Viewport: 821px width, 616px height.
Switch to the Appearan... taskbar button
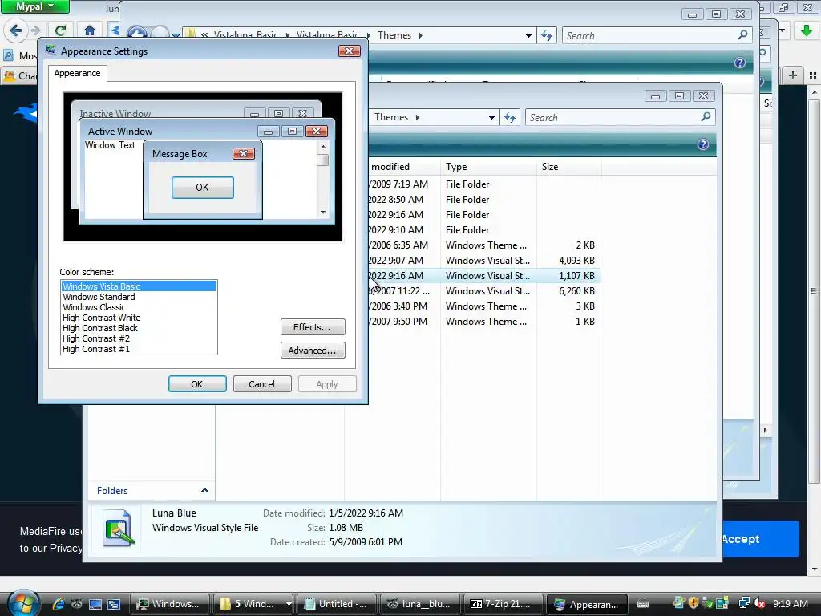(x=586, y=604)
